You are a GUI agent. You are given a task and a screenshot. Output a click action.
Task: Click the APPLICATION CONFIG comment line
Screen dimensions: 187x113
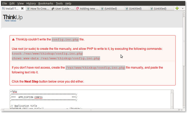44,97
